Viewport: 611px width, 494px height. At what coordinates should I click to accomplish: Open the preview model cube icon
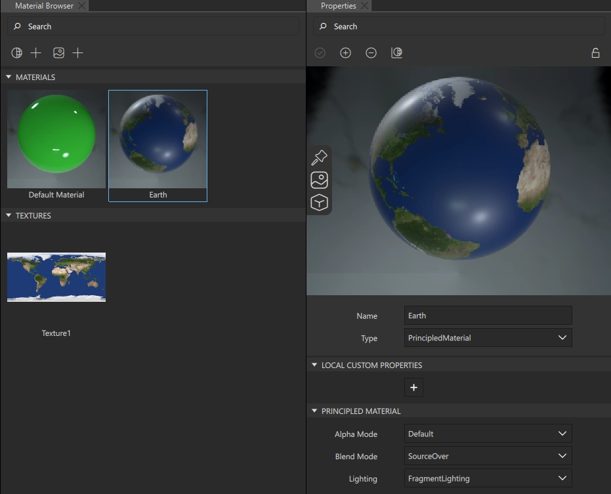coord(319,203)
